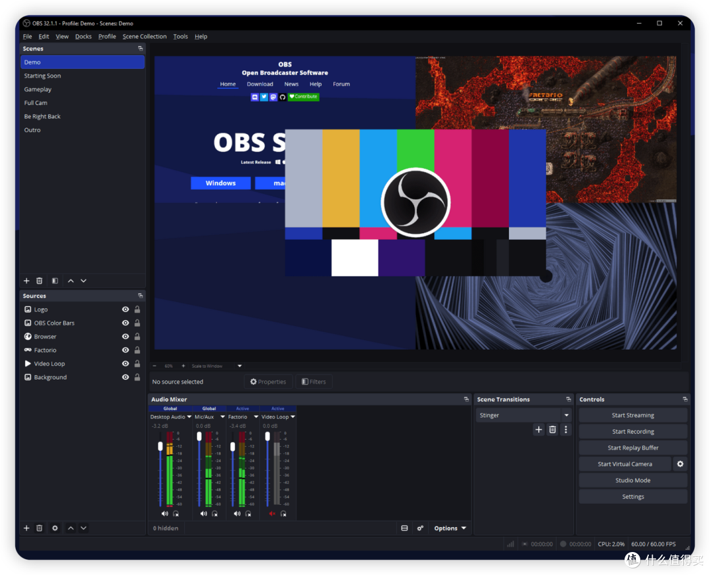Viewport: 710px width, 575px height.
Task: Open the Docks menu
Action: point(83,36)
